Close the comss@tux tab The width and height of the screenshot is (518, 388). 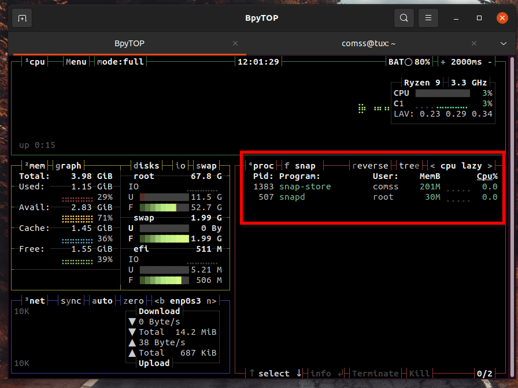[473, 43]
